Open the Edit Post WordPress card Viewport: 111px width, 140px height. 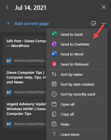coord(24,51)
